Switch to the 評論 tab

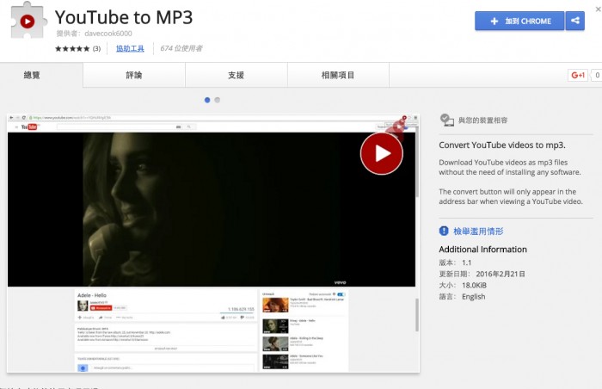point(134,75)
